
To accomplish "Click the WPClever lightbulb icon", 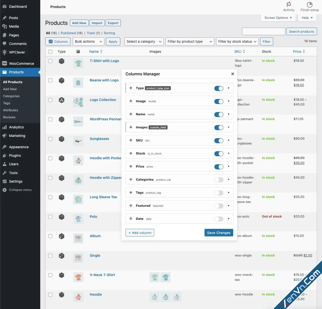I will pyautogui.click(x=5, y=52).
